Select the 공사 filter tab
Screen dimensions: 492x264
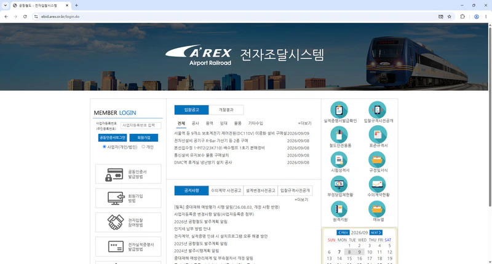pos(195,123)
